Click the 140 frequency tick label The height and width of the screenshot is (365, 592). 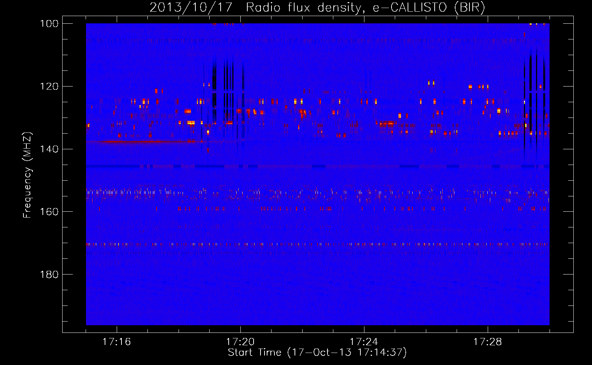[49, 149]
